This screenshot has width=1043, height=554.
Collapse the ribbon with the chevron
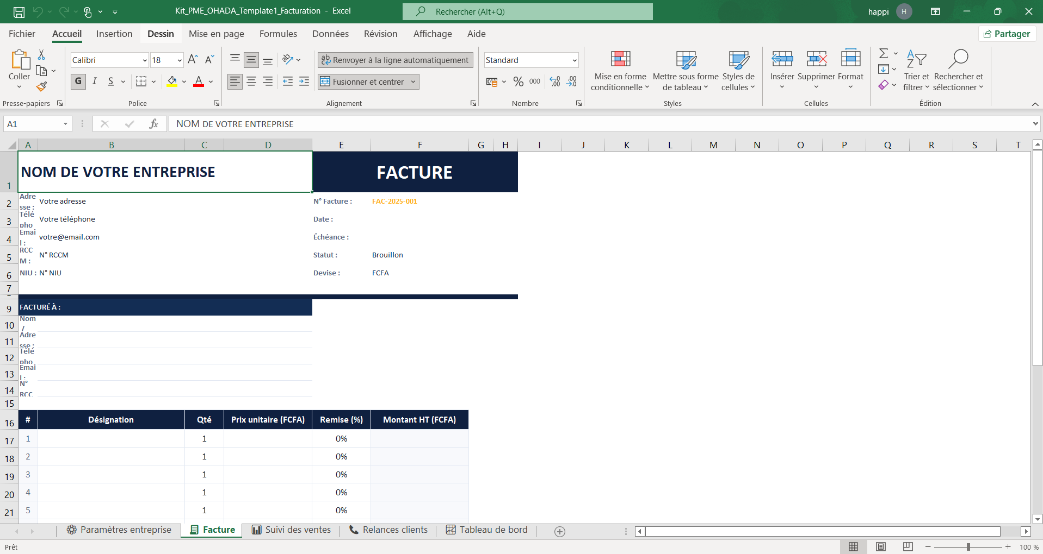click(1035, 104)
